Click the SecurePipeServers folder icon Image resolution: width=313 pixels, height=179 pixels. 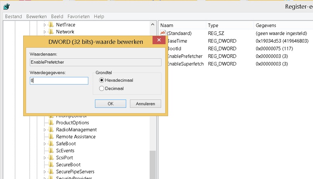[51, 172]
